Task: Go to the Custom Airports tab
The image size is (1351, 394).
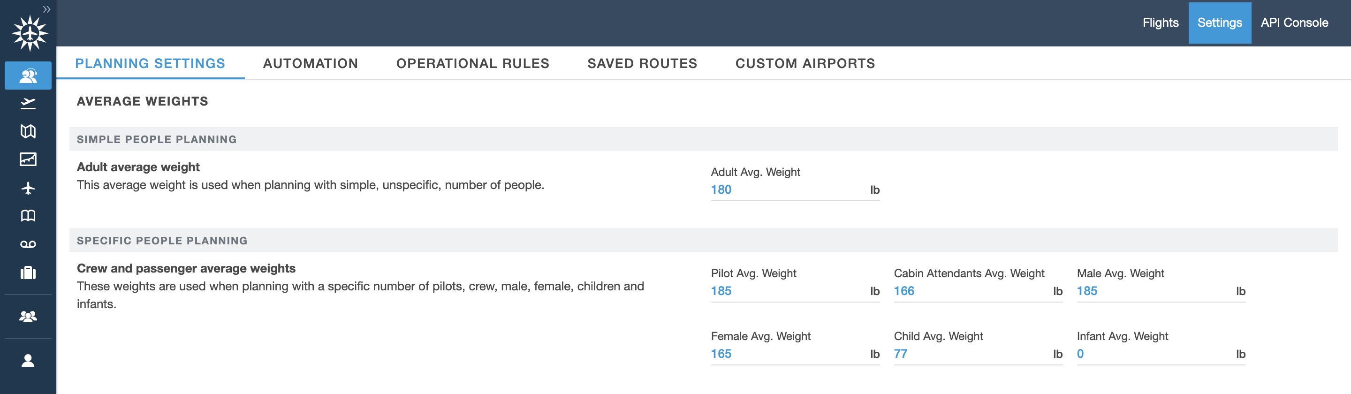Action: click(x=805, y=63)
